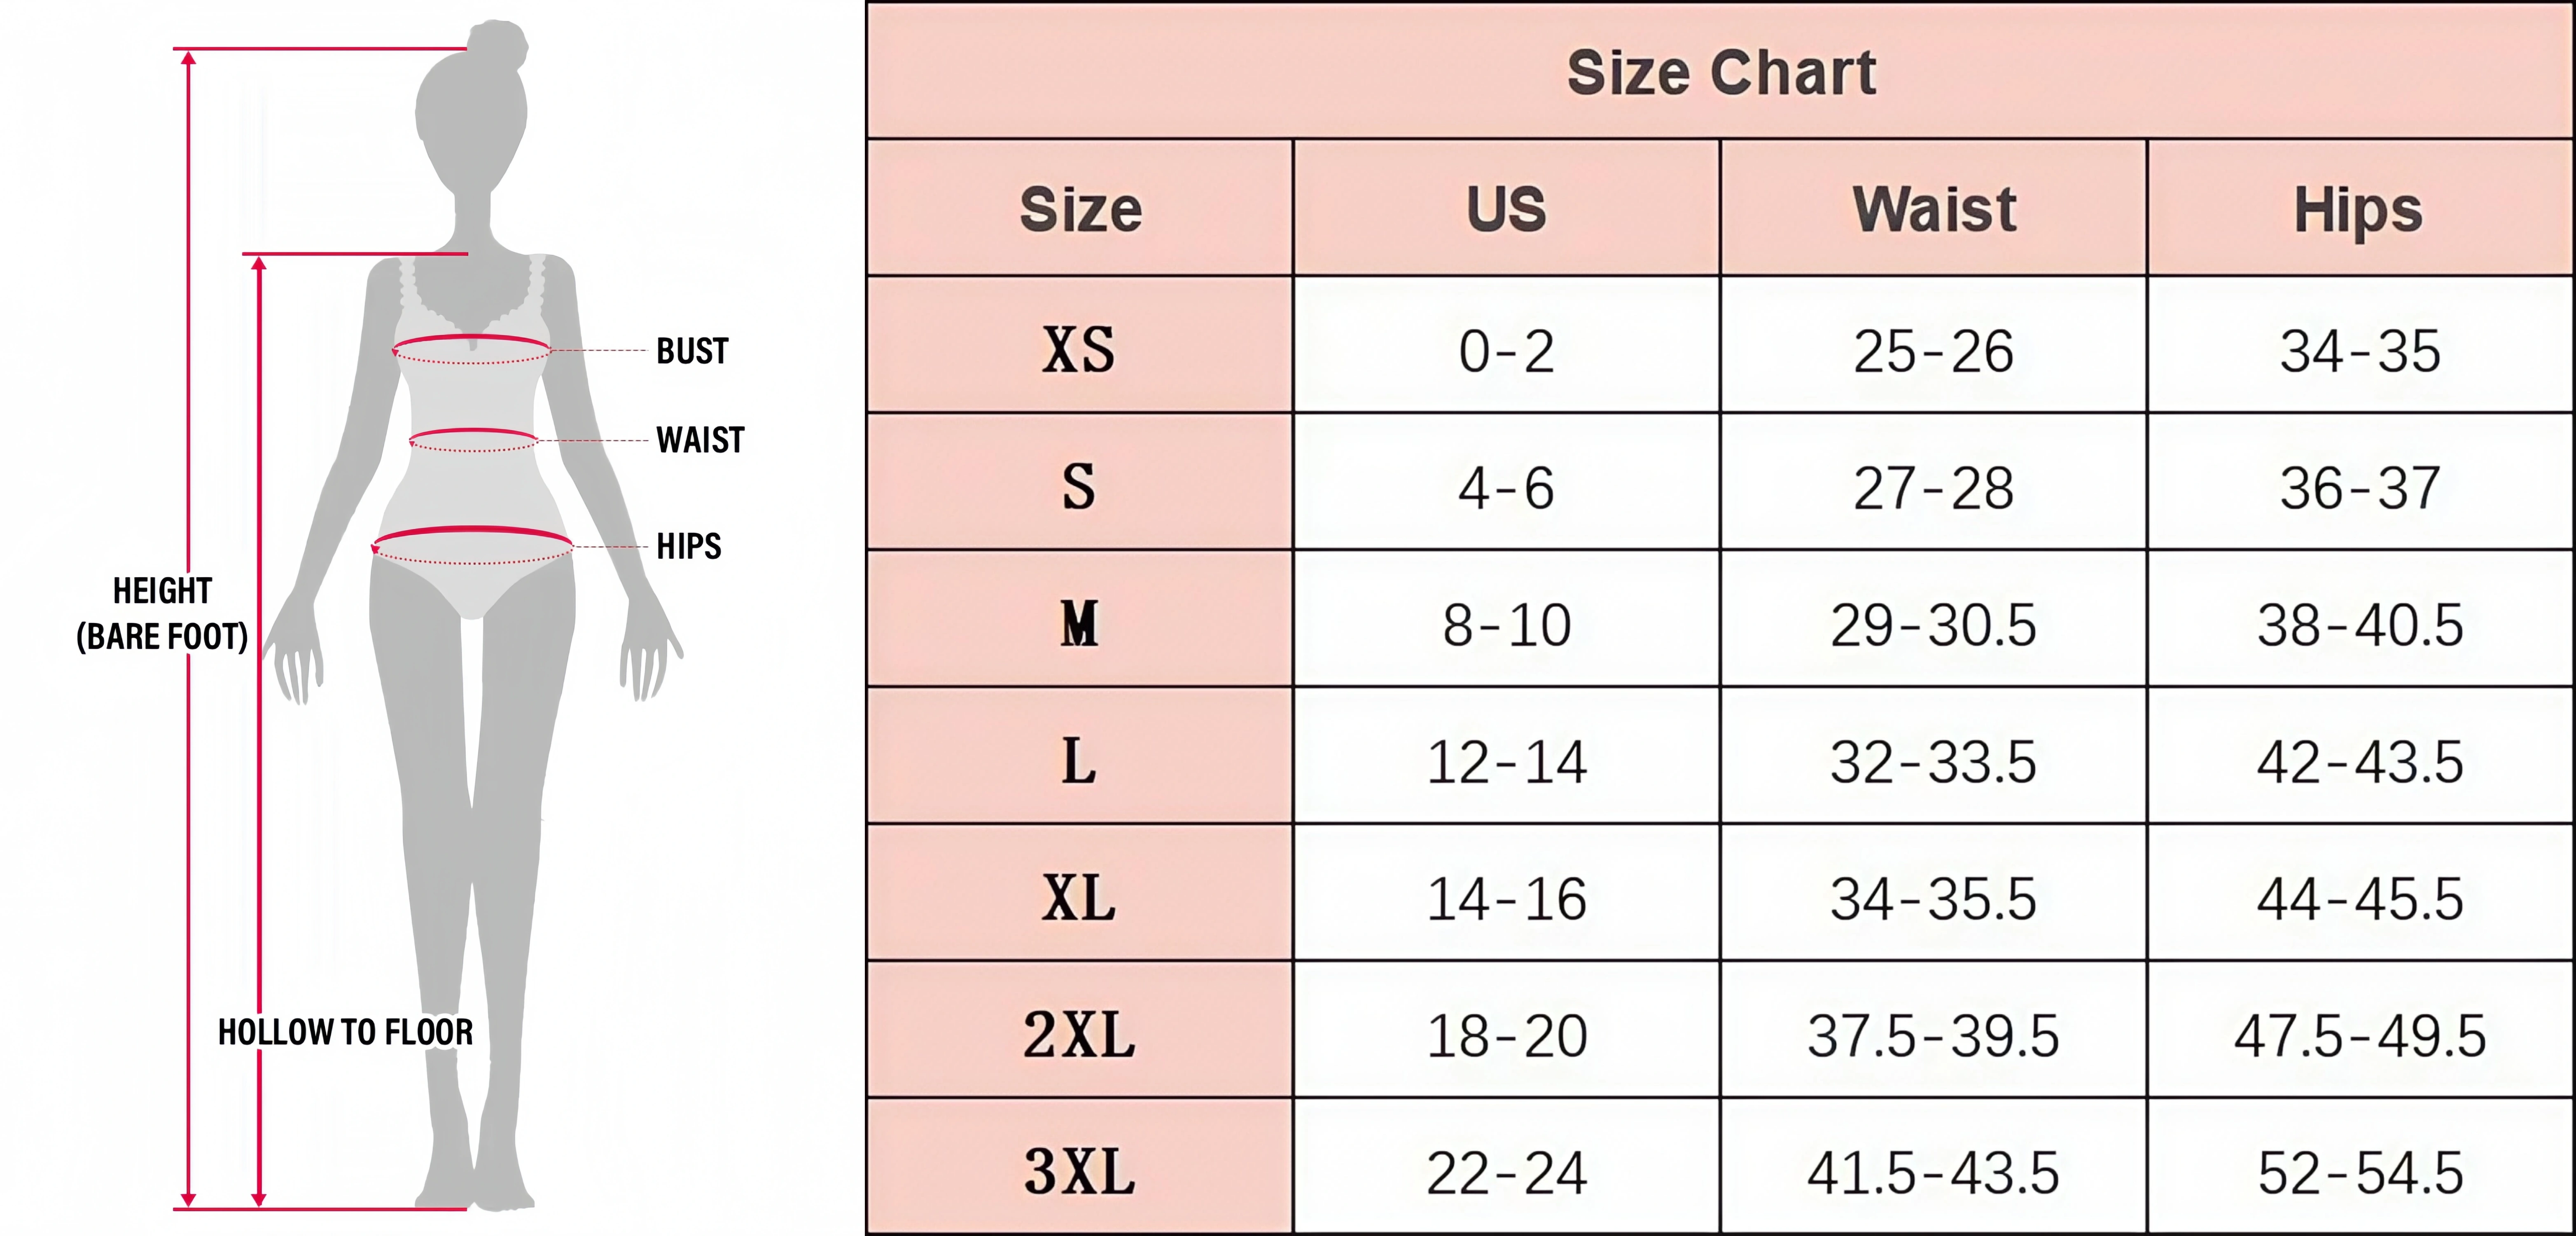Image resolution: width=2576 pixels, height=1236 pixels.
Task: Click the 44-45.5 hips cell
Action: (2360, 899)
